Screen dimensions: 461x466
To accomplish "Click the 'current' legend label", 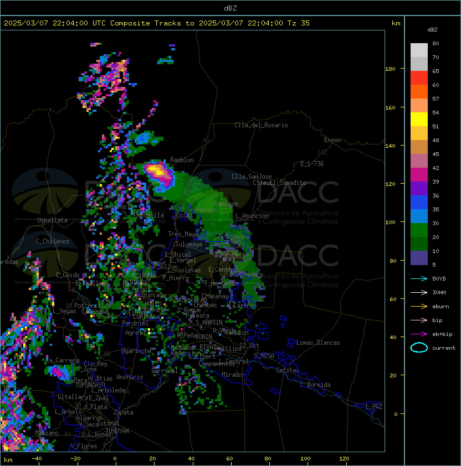I will [444, 348].
